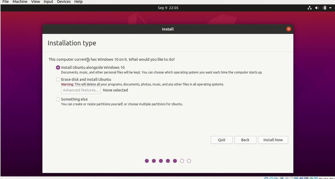Select Erase disk and install Ubuntu option
Screen dimensions: 335x179
pos(58,79)
